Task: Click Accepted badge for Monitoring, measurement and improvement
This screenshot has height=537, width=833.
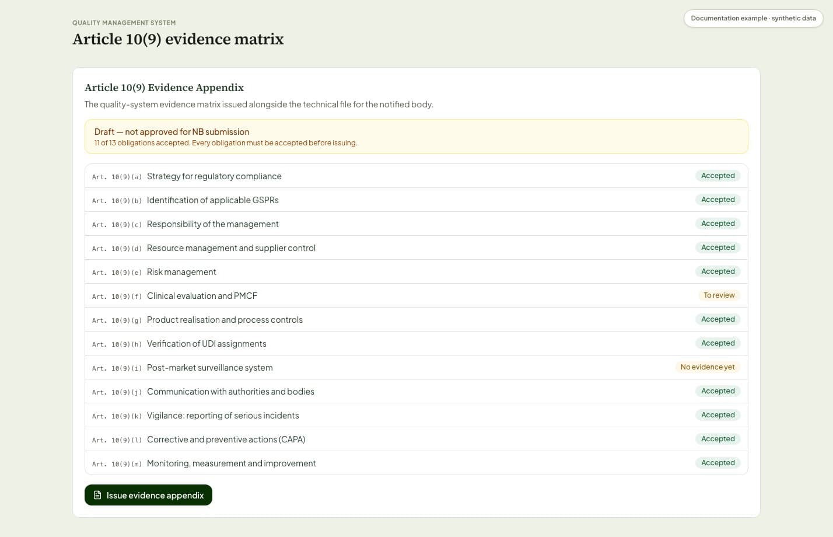Action: [717, 463]
